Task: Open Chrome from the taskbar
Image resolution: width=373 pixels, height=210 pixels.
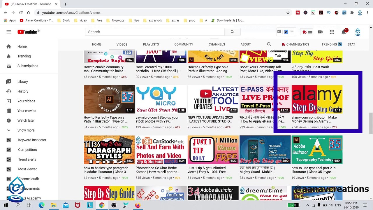Action: click(x=101, y=205)
